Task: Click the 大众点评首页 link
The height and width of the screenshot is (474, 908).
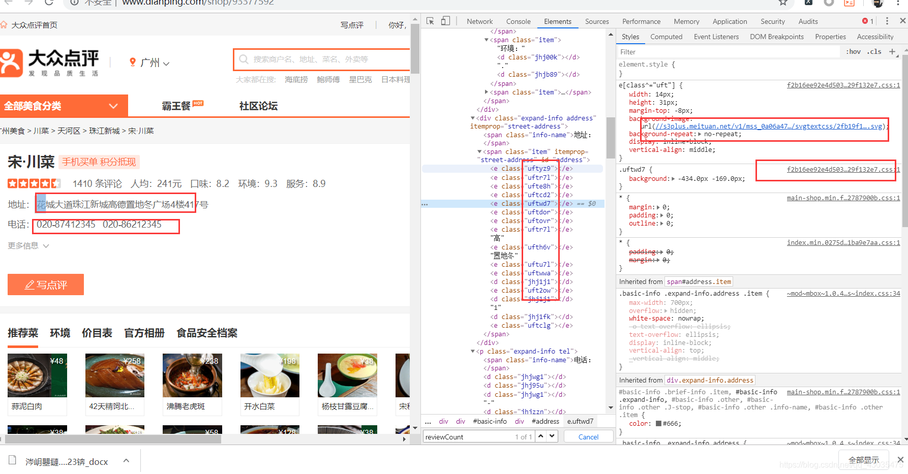Action: (x=35, y=25)
